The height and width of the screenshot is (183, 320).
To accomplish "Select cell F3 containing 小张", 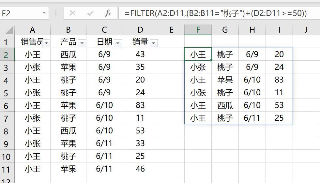I will tap(198, 67).
